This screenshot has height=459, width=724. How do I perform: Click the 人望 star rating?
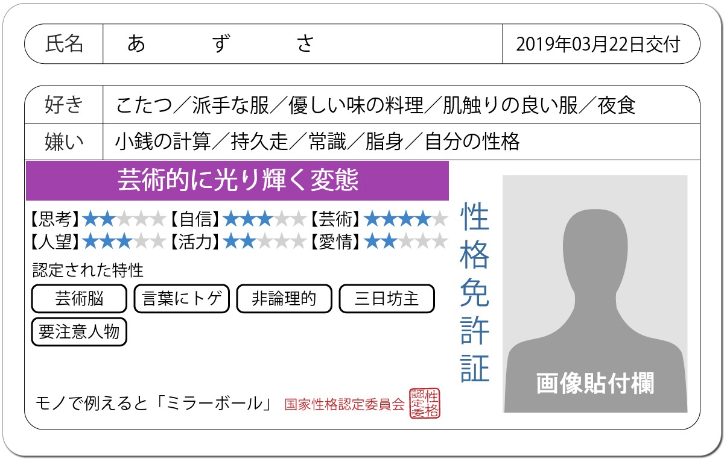click(124, 242)
